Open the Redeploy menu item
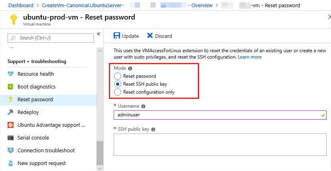 click(x=28, y=112)
